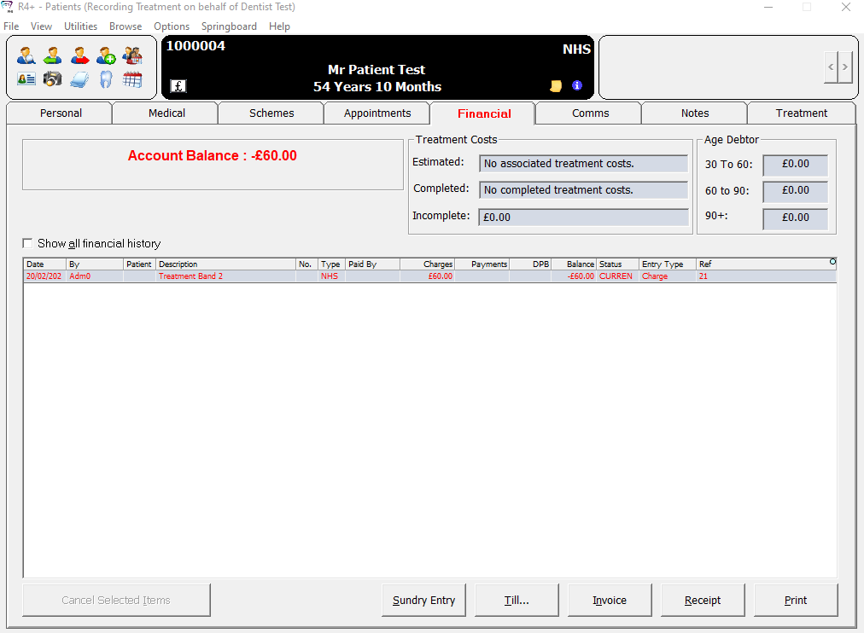Open the yellow sticky note icon

click(556, 86)
